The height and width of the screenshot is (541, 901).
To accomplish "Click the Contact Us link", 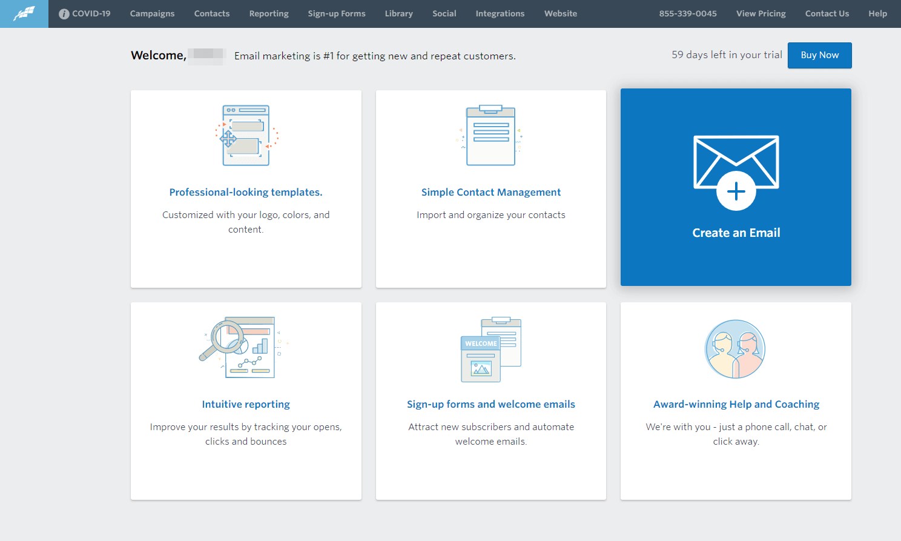I will tap(827, 13).
